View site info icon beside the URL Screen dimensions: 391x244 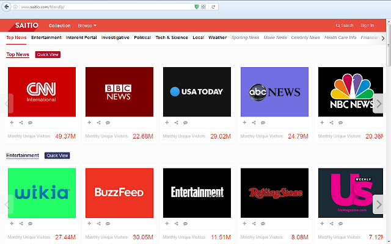coord(15,7)
